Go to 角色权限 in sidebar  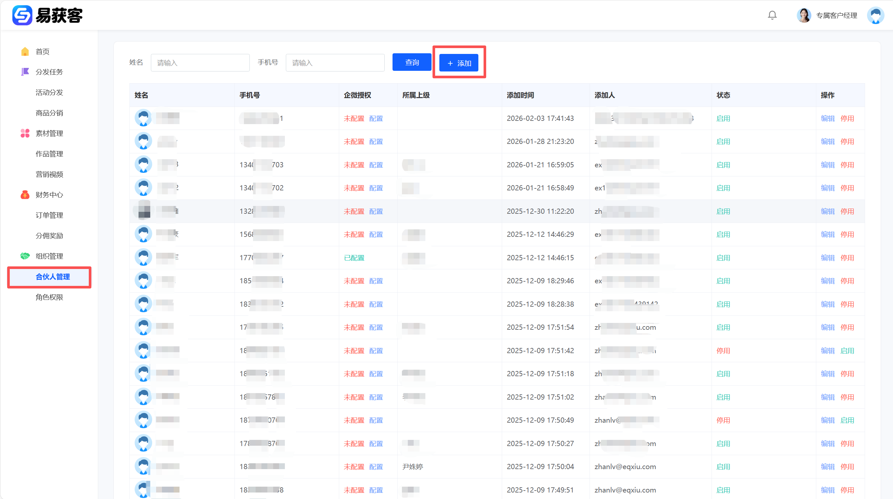tap(49, 297)
